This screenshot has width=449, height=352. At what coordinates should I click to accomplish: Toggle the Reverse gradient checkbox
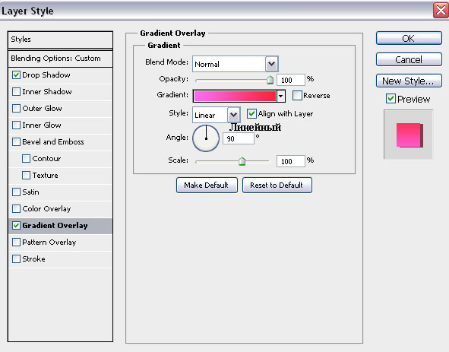pos(297,95)
